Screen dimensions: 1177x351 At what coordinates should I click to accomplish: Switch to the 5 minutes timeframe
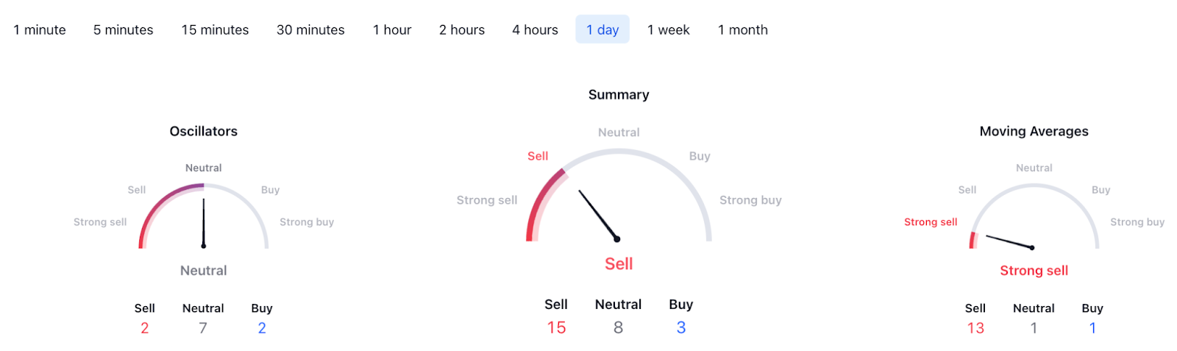coord(123,30)
